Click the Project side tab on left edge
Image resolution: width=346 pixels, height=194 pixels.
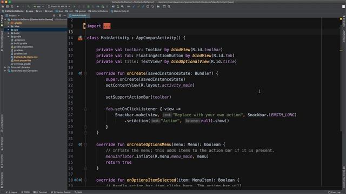(2, 21)
